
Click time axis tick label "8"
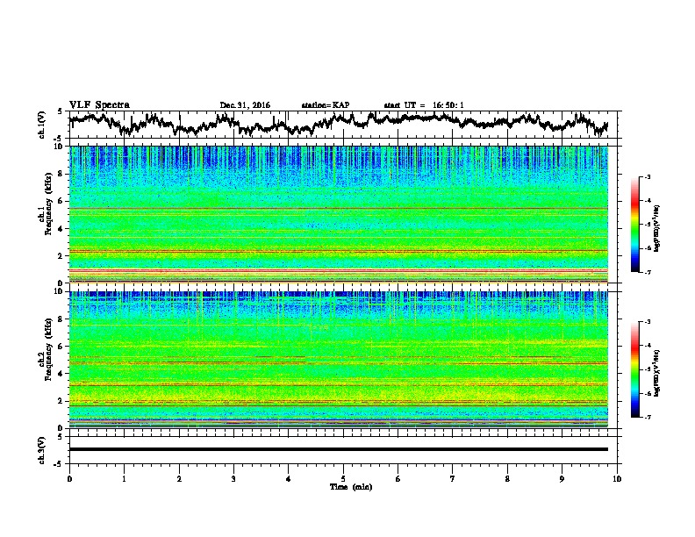(x=507, y=479)
